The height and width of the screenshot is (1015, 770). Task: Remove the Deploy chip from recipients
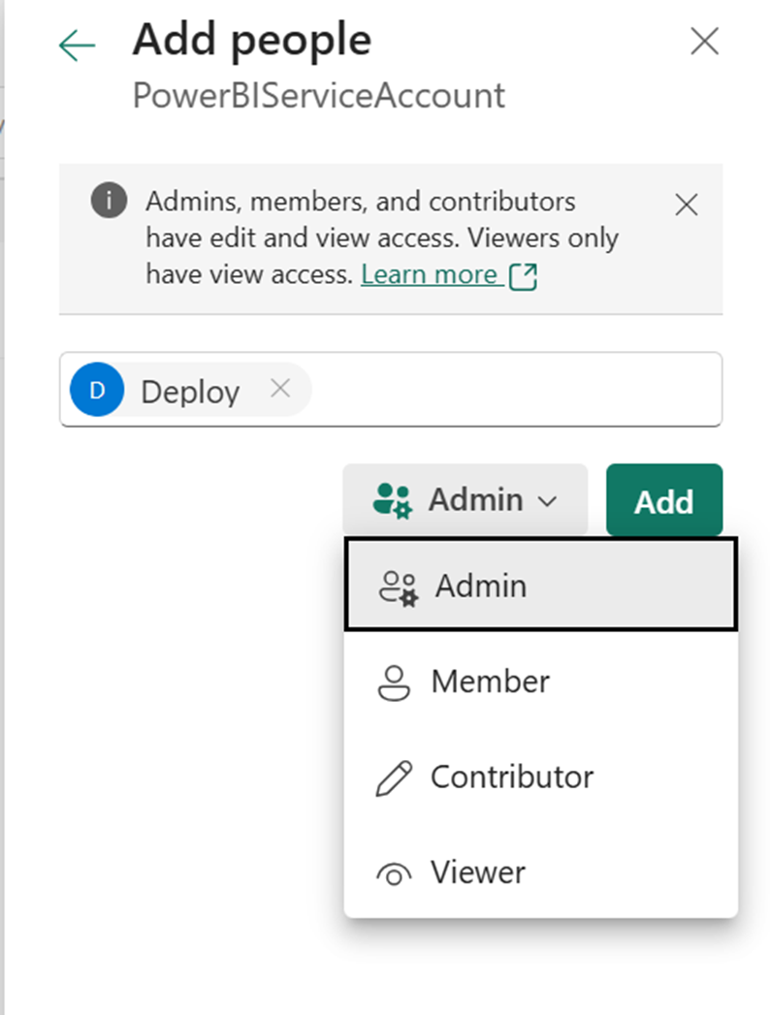tap(280, 389)
